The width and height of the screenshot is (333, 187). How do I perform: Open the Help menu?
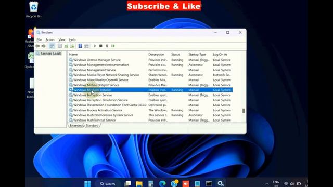[72, 39]
